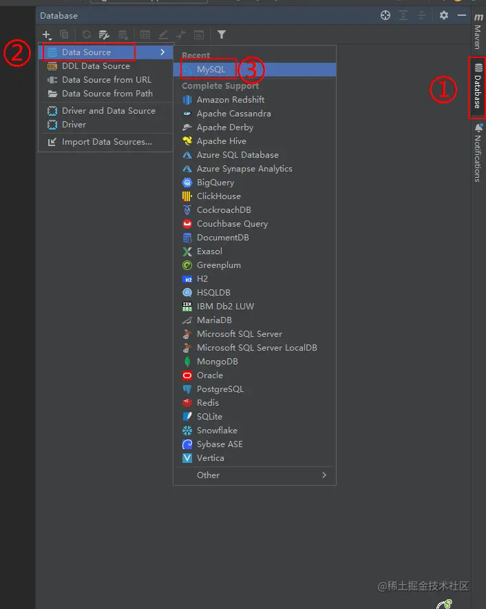
Task: Select Sybase ASE data source
Action: (255, 444)
